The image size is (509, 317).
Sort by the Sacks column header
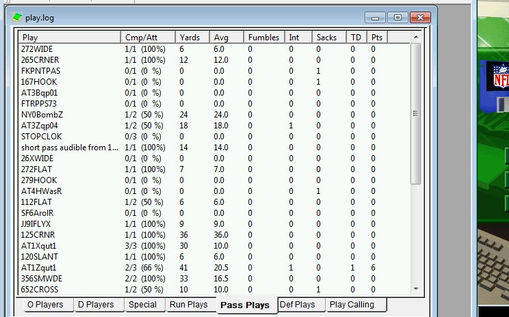(328, 37)
